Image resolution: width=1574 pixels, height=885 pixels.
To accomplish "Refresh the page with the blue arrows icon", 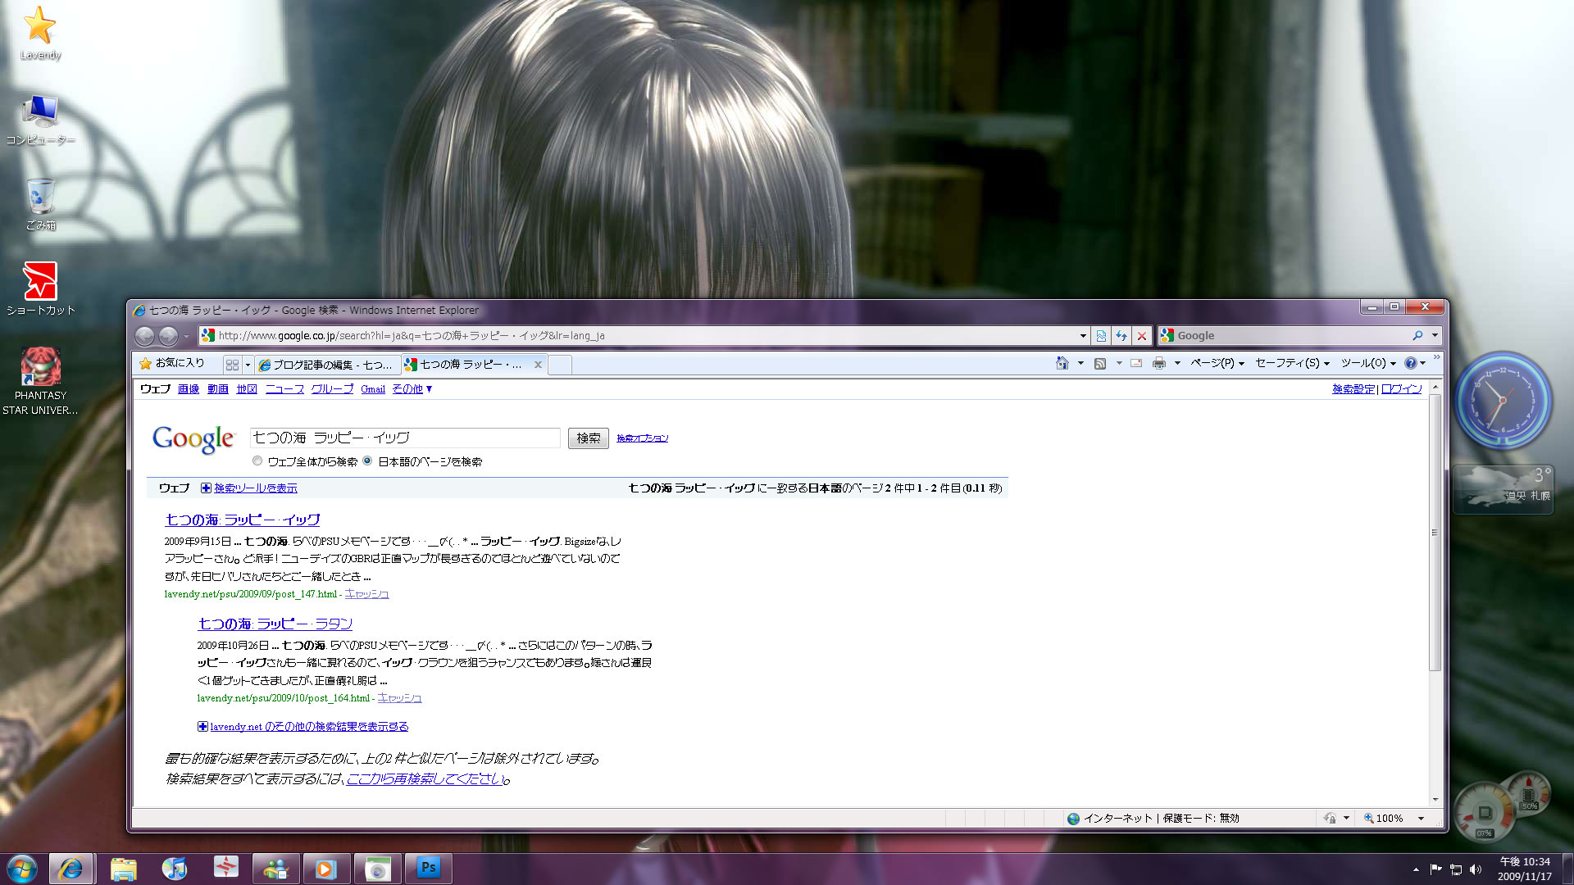I will [x=1121, y=336].
